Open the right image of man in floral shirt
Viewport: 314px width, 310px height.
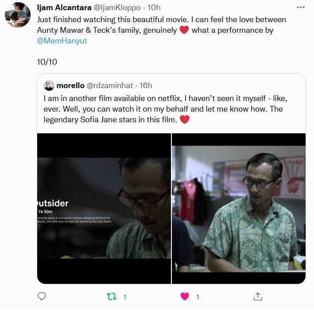[x=239, y=208]
